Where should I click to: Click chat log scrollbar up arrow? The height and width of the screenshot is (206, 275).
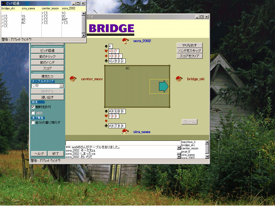pos(179,148)
